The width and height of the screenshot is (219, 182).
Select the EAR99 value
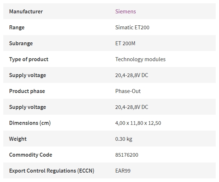click(123, 171)
